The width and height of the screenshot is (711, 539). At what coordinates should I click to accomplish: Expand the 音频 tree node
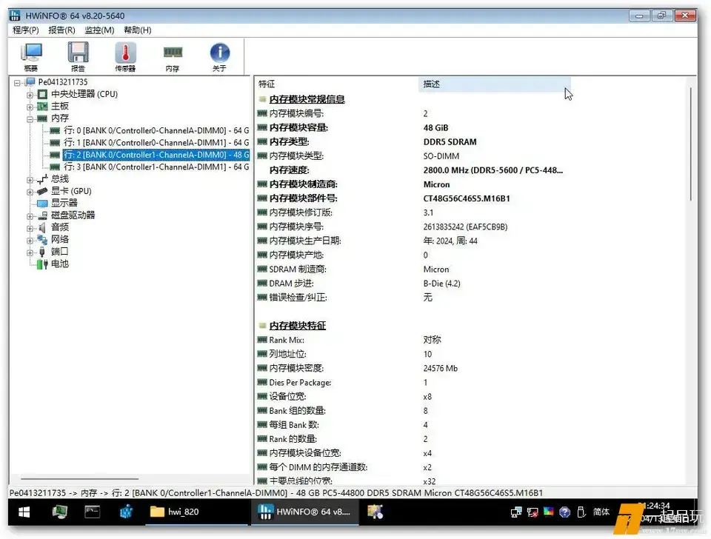coord(30,229)
